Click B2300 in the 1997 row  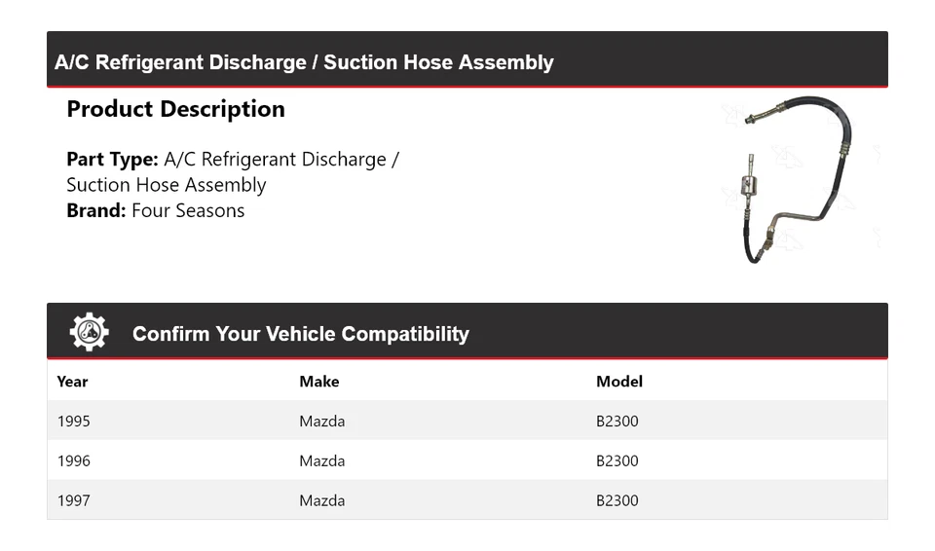617,500
